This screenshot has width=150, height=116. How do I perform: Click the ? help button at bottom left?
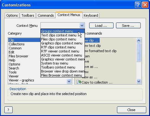(8, 110)
